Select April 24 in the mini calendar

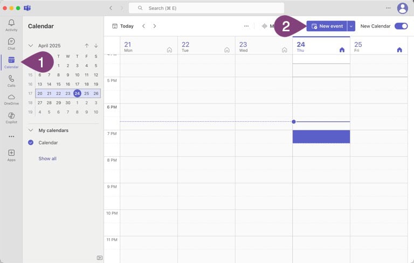point(77,93)
